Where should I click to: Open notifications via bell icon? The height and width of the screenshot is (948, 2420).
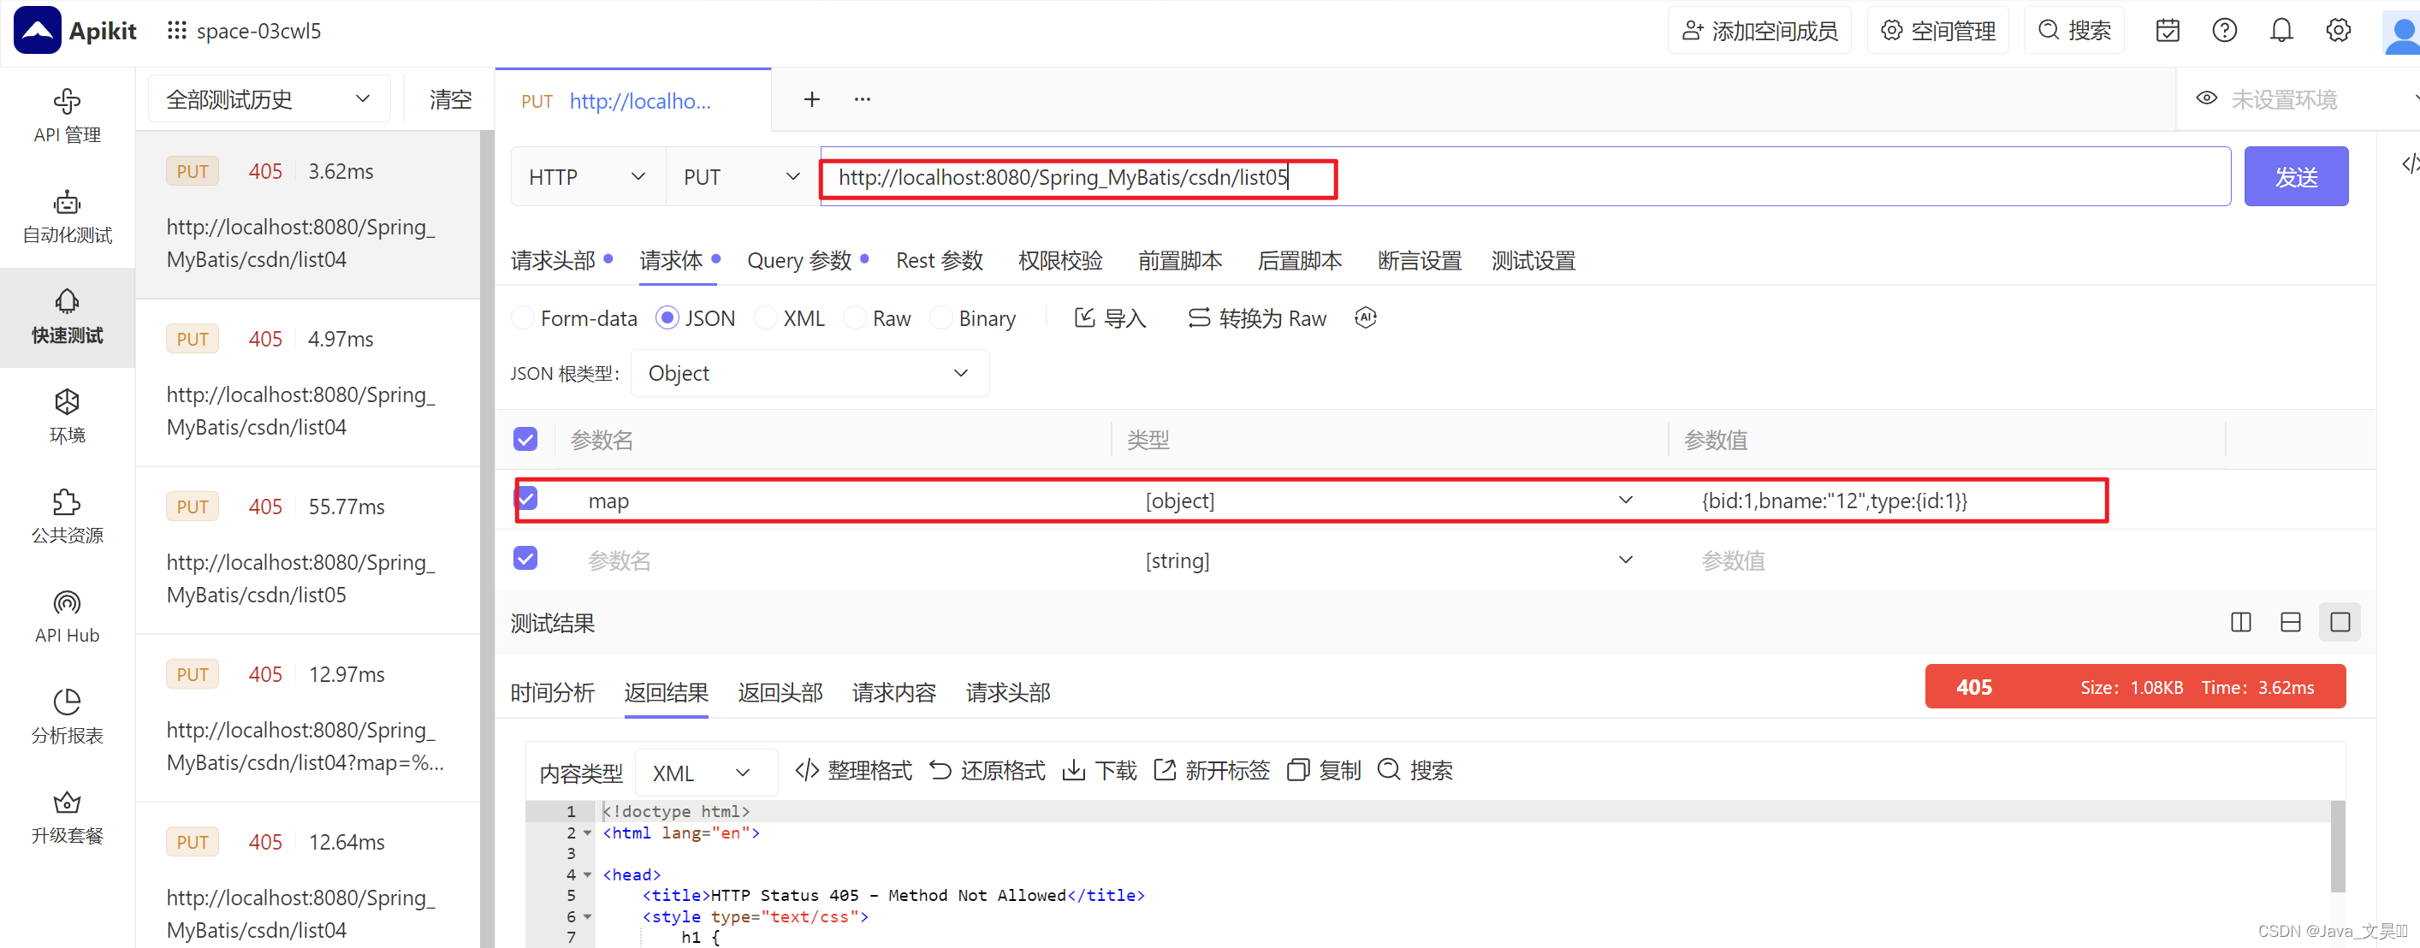[2281, 29]
